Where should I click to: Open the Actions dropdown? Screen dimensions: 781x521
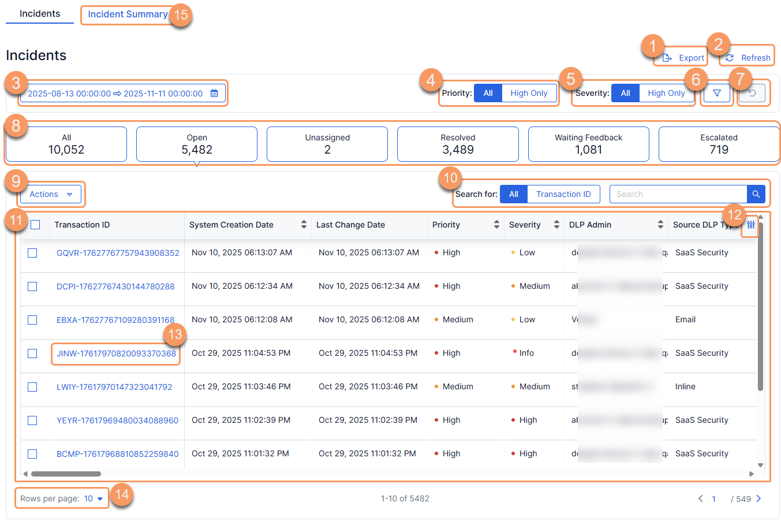coord(50,194)
